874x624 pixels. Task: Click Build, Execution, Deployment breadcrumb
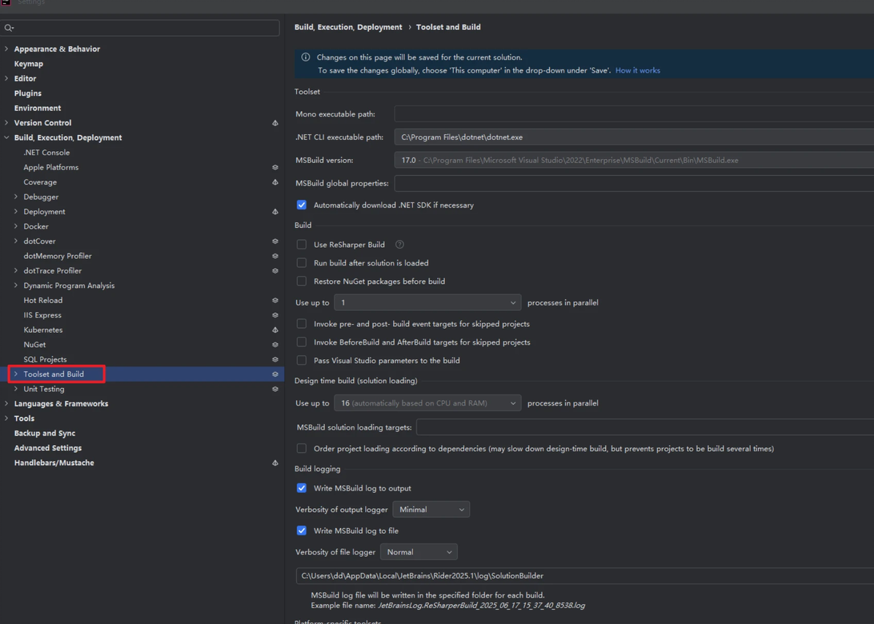(x=348, y=27)
